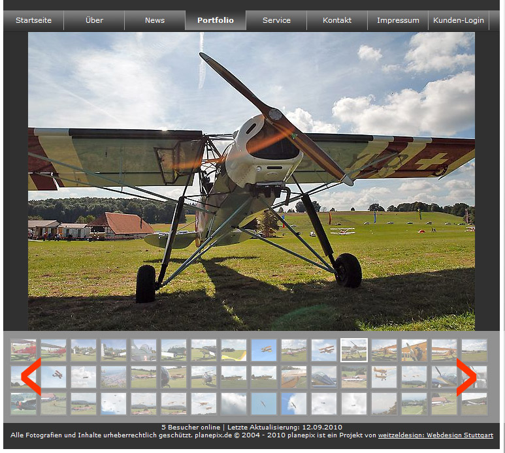Select top-row orange biplane in cloudy sky thumbnail
This screenshot has width=505, height=453.
[324, 350]
